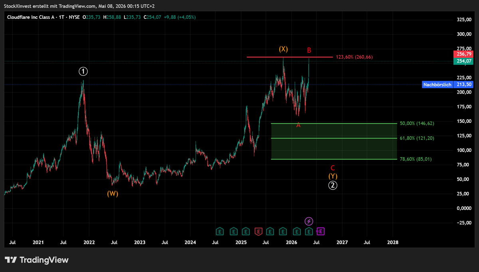
Task: Click the 325,00 price axis label
Action: pyautogui.click(x=464, y=20)
